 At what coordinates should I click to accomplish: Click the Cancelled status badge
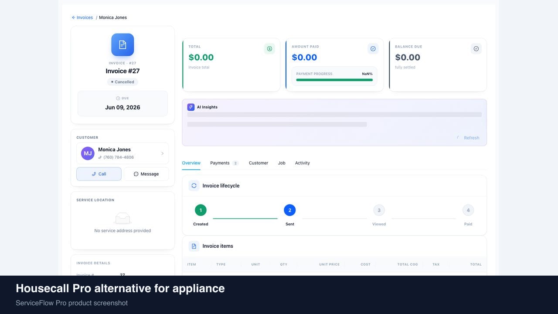tap(122, 82)
